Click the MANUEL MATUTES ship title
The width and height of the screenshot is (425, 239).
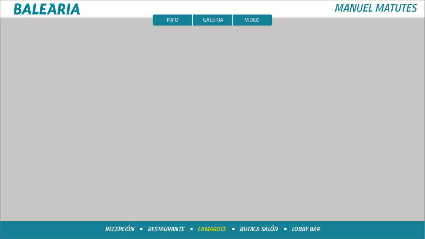click(376, 8)
